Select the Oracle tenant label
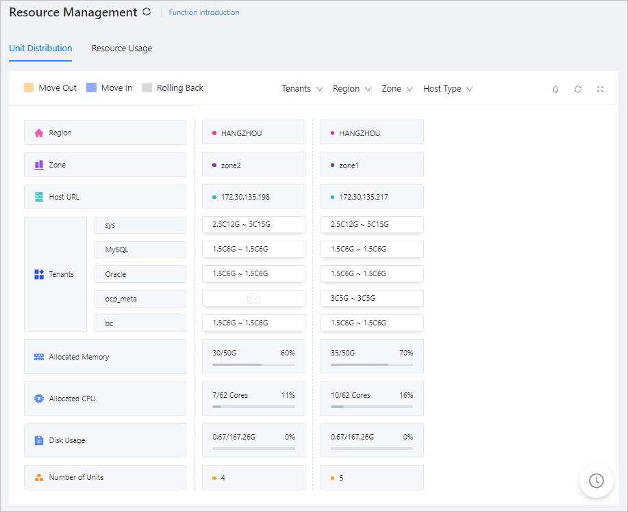Viewport: 628px width, 512px height. click(140, 274)
